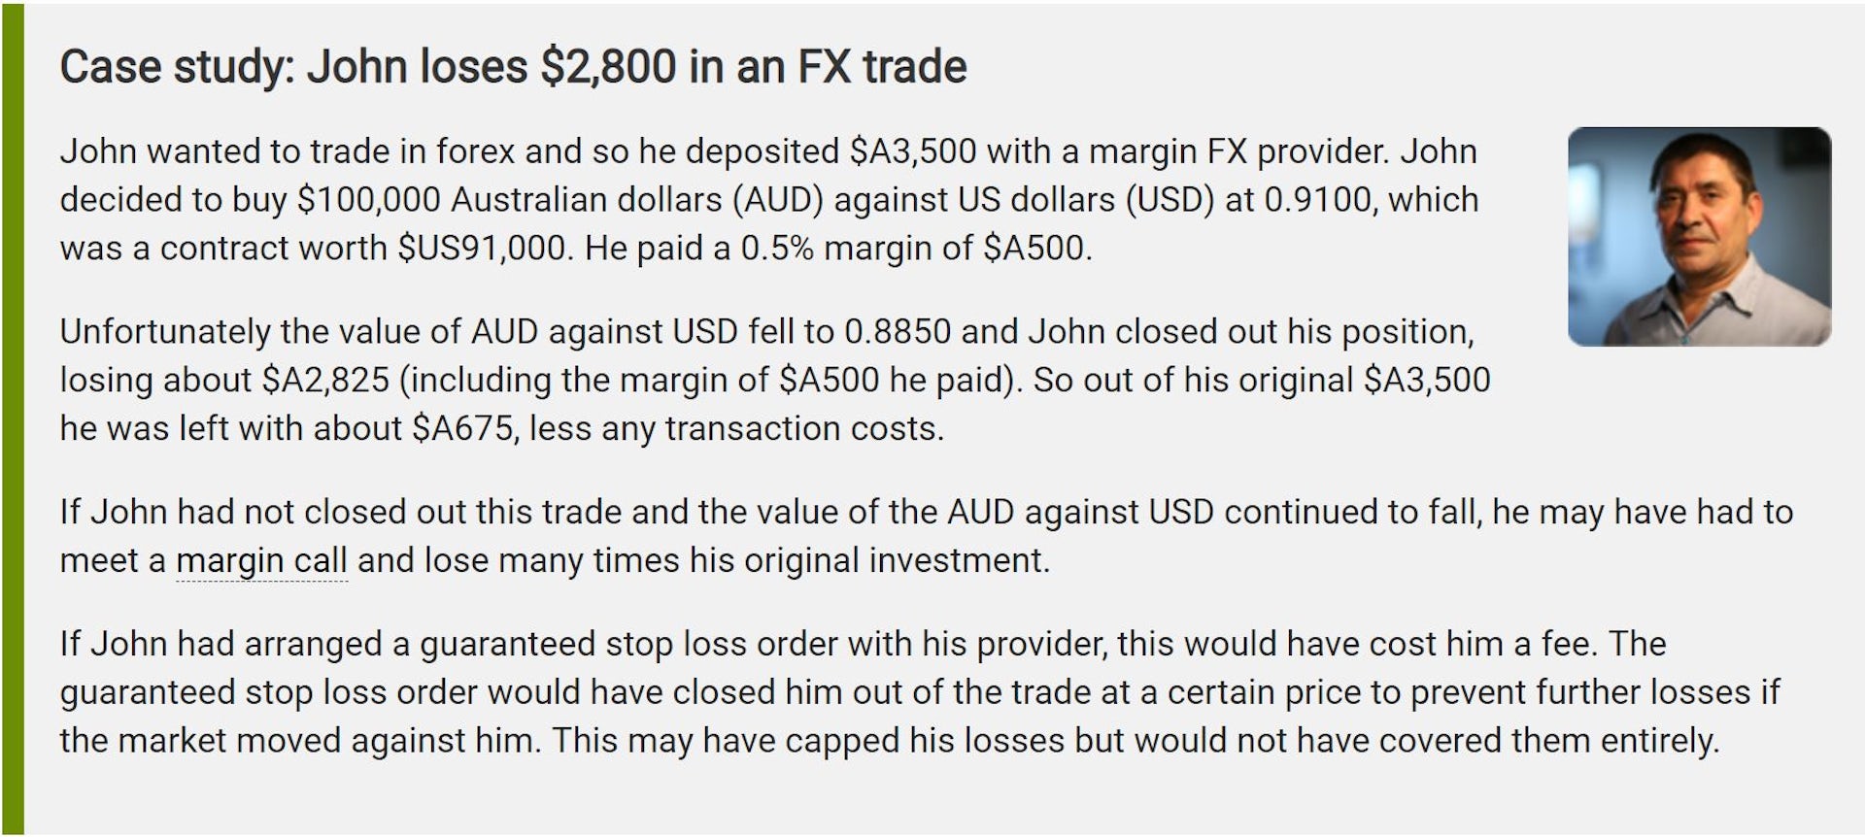Open the dotted-underlined "margin call" link
The image size is (1865, 837).
click(x=260, y=561)
